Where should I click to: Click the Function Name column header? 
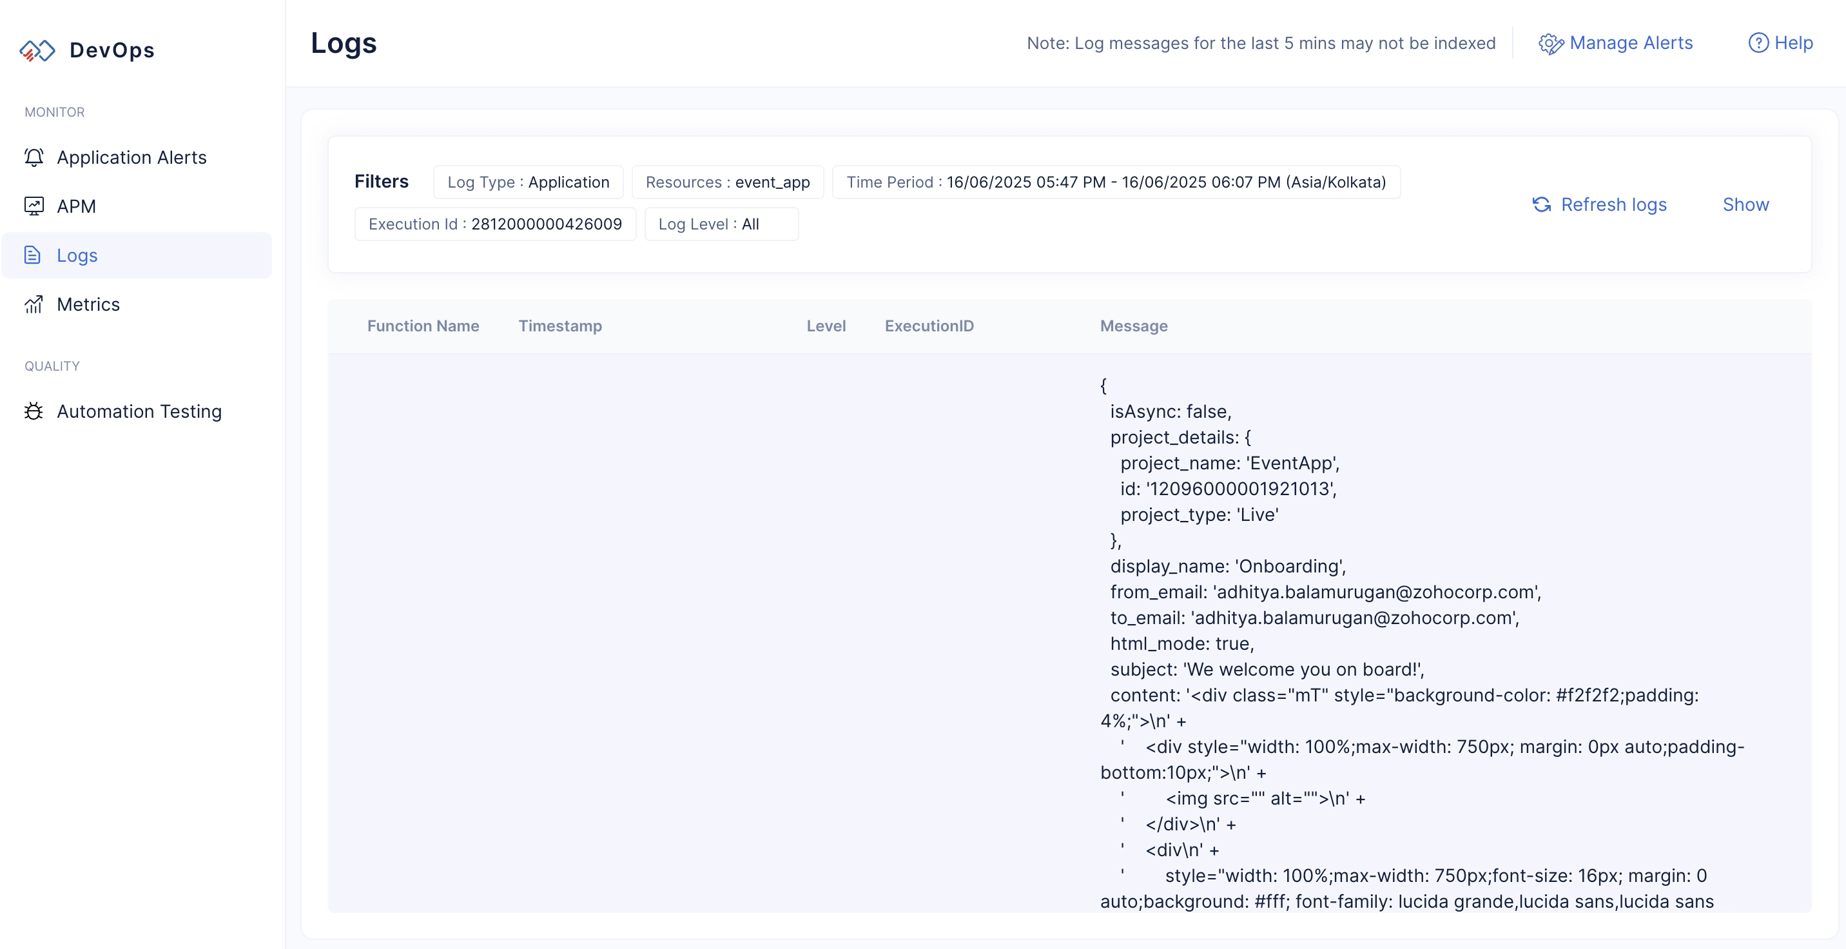click(423, 326)
